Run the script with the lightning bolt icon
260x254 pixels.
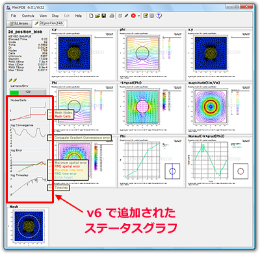127,16
